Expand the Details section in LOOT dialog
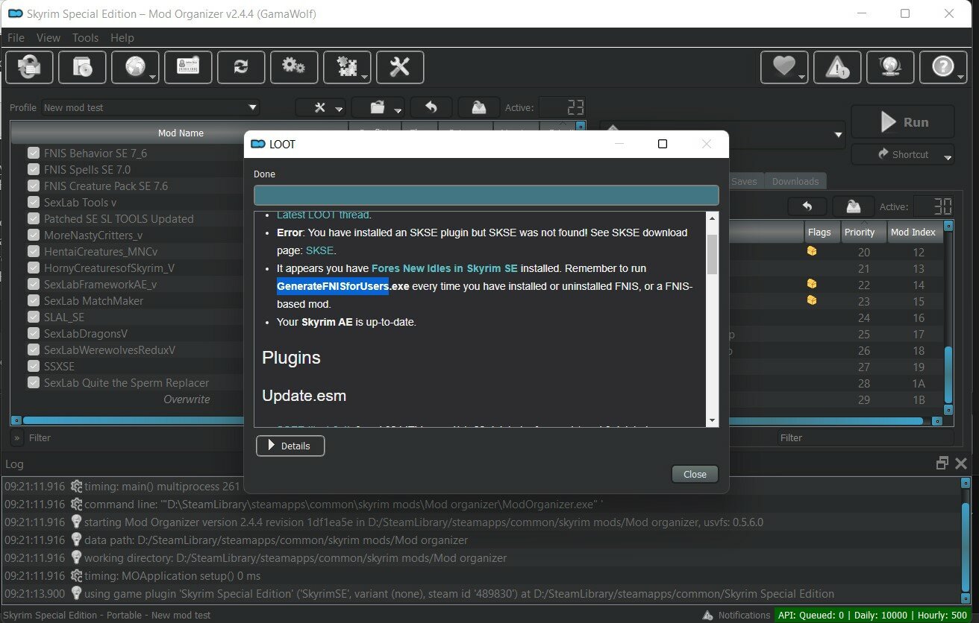The height and width of the screenshot is (623, 979). 290,446
